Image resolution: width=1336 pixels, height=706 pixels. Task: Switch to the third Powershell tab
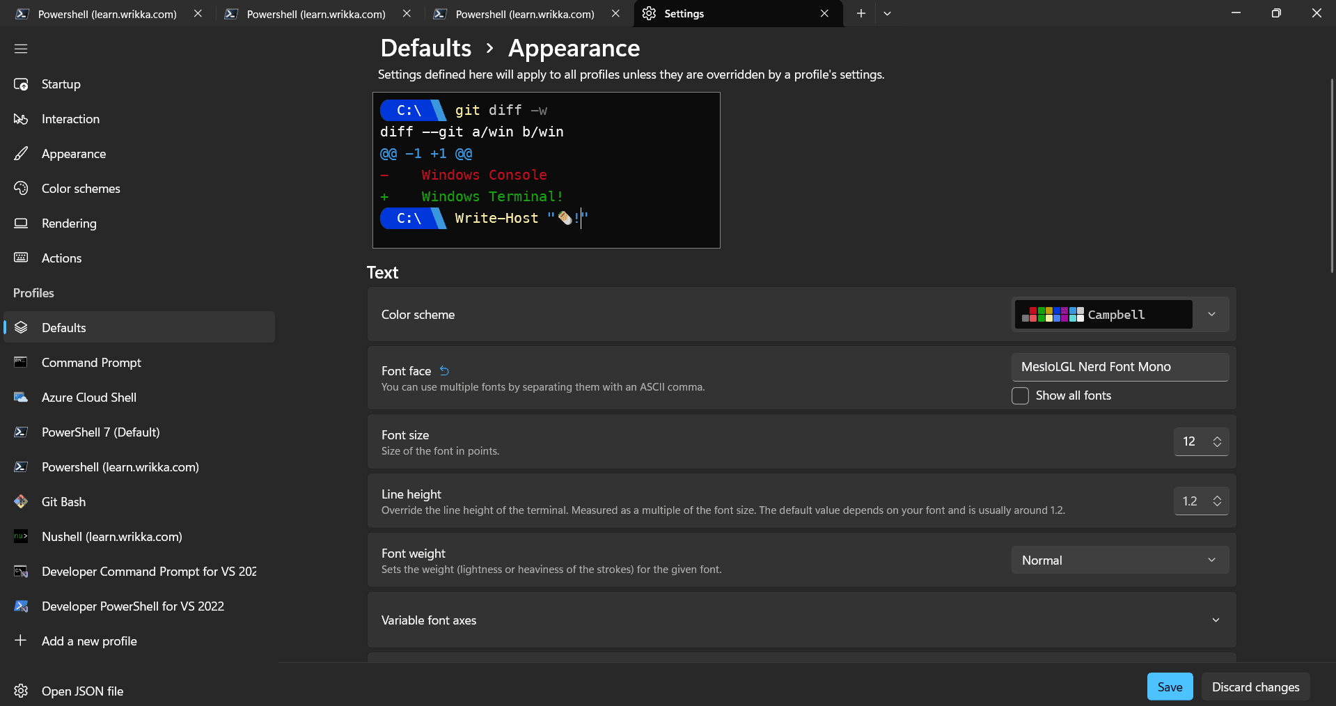pyautogui.click(x=525, y=14)
